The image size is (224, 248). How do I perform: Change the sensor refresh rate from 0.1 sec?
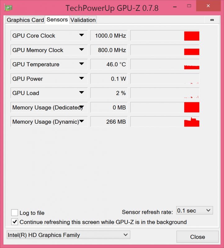click(194, 210)
